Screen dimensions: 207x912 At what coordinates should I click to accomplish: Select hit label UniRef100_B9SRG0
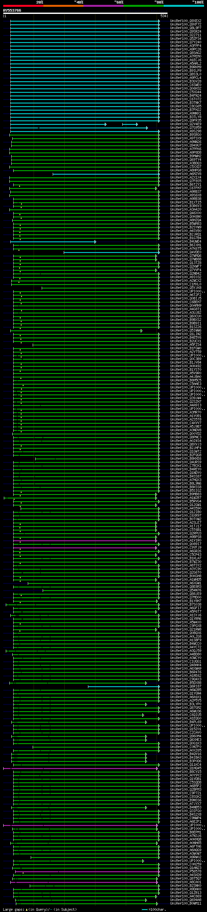(186, 135)
